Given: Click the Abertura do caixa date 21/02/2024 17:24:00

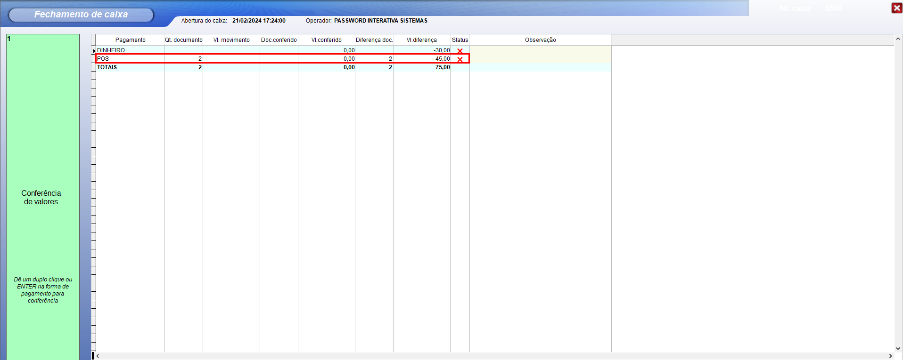Looking at the screenshot, I should tap(259, 21).
